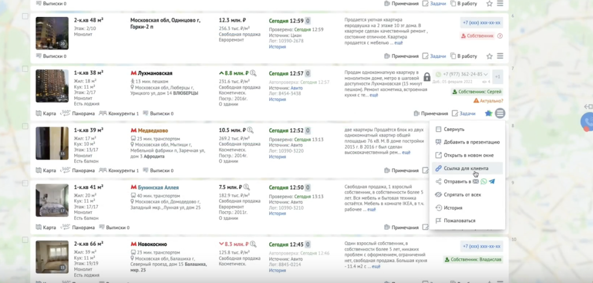
Task: Open История link under Лот: 10390-2678
Action: coord(277,46)
